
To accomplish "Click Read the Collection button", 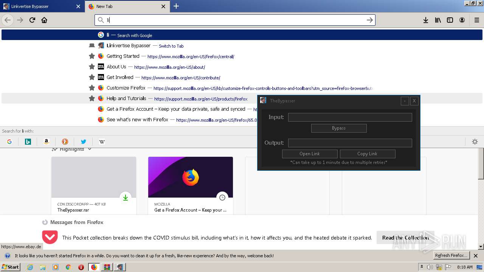I will 405,238.
